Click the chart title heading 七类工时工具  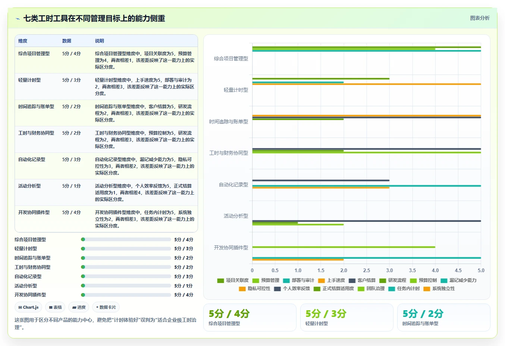(x=94, y=18)
